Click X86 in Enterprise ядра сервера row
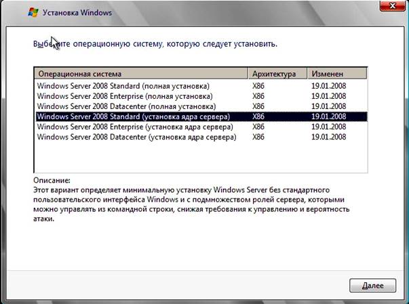Screen dimensions: 409x304 click(x=258, y=127)
